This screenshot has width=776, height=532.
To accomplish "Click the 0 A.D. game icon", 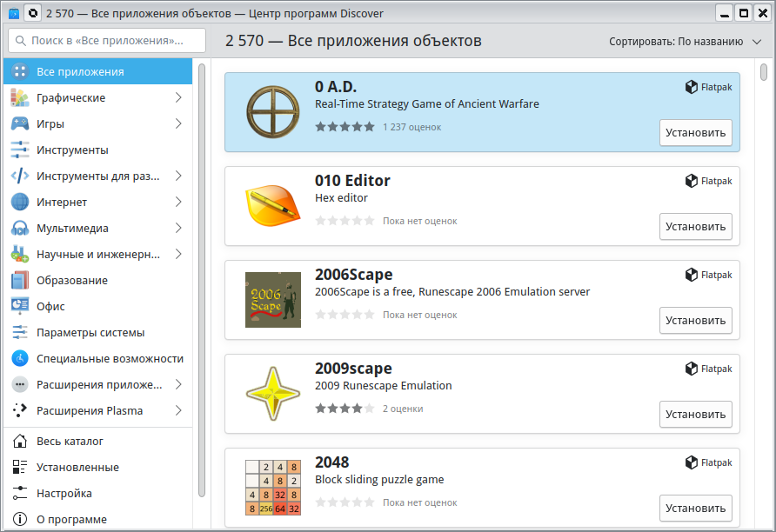I will pyautogui.click(x=273, y=112).
